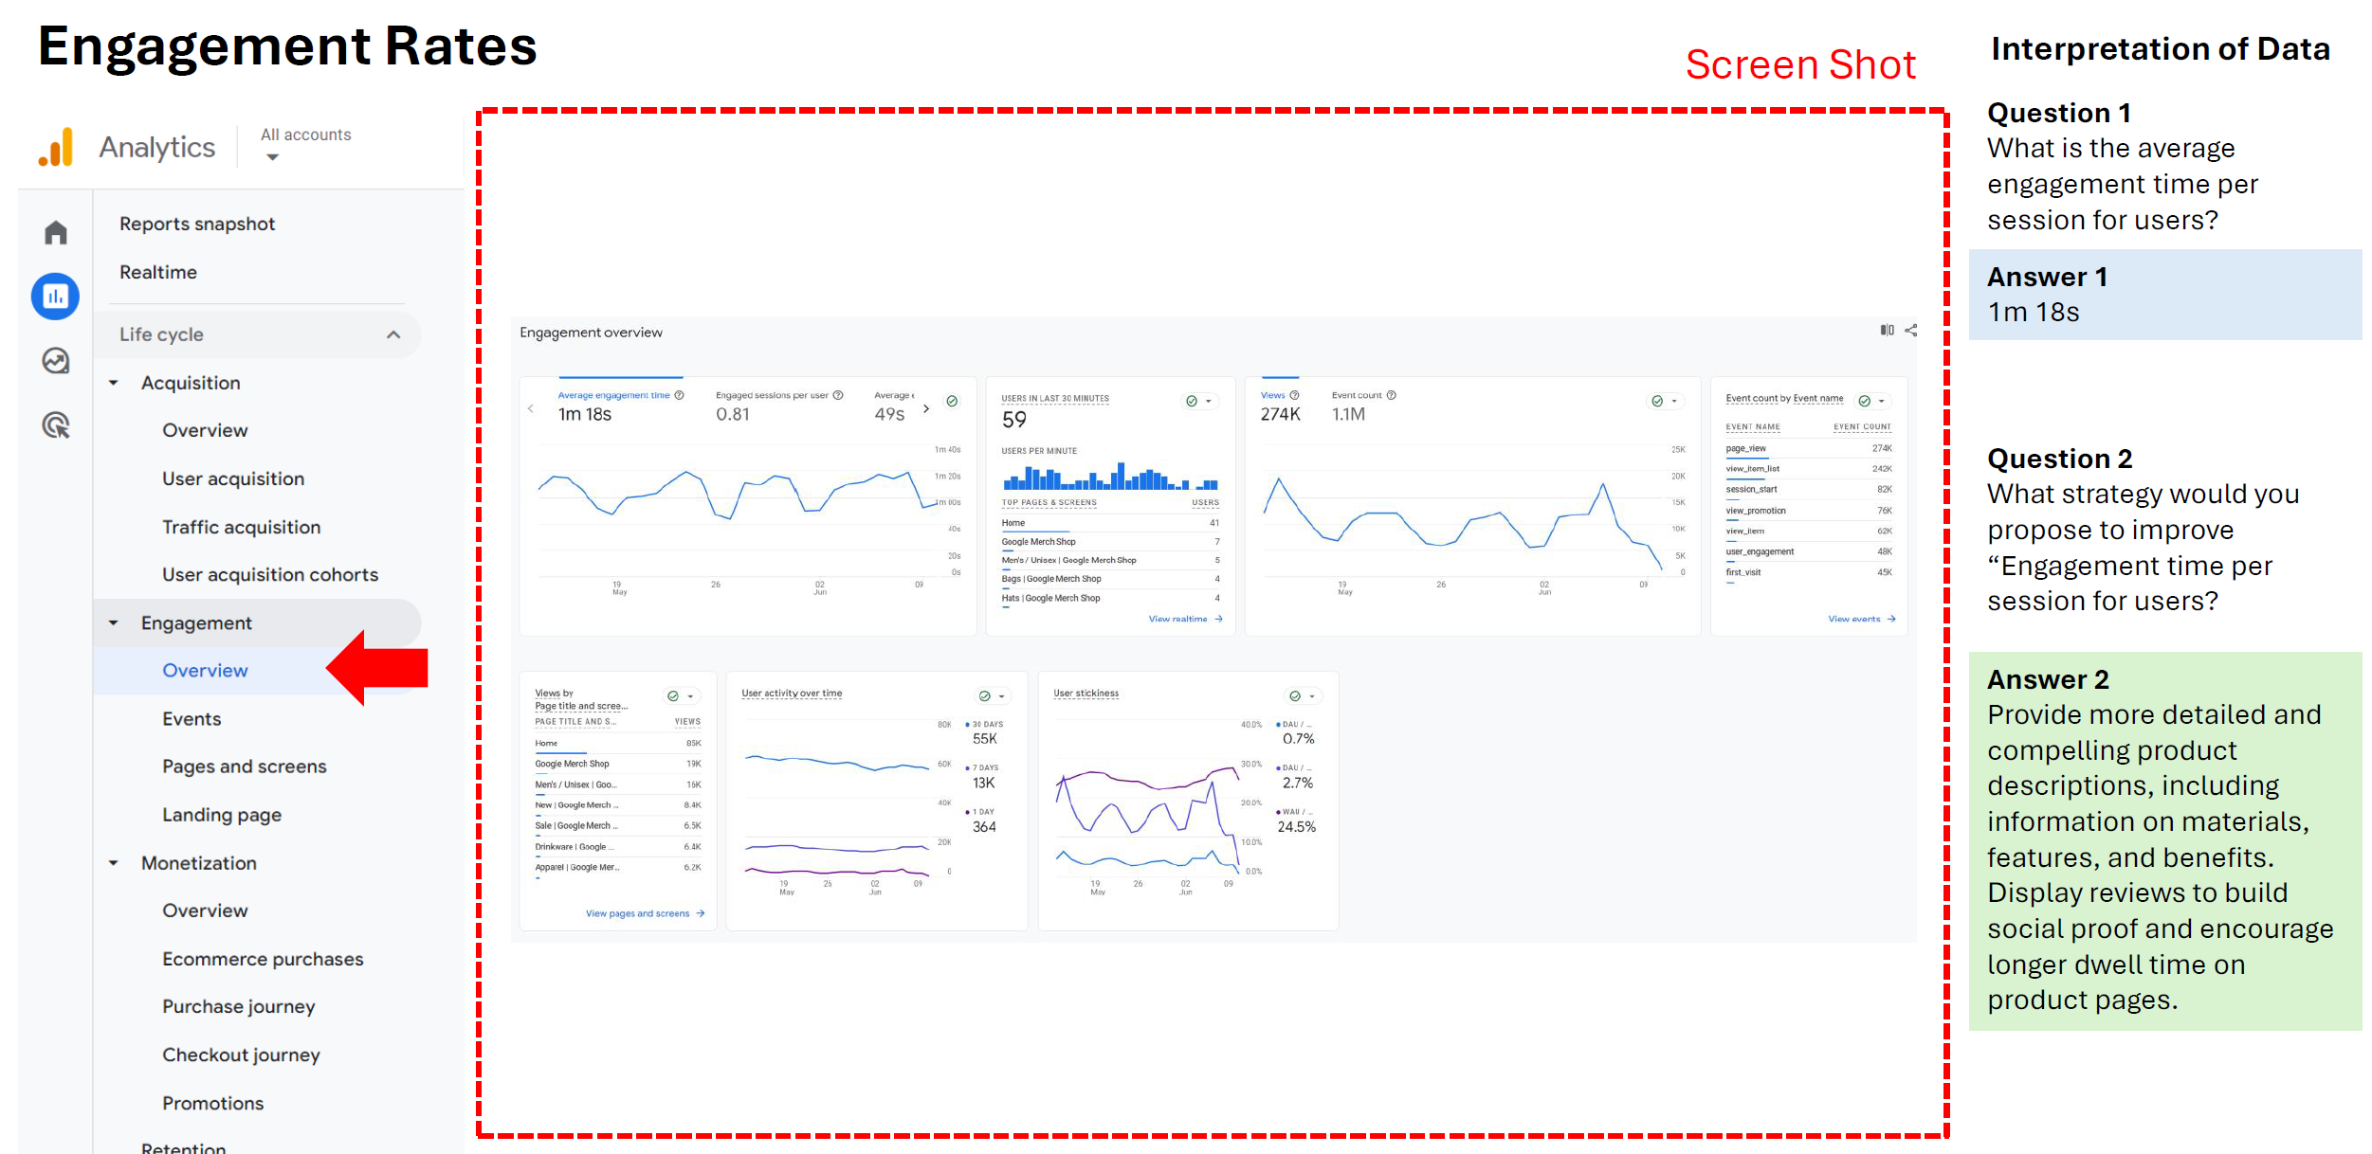
Task: Collapse the Acquisition tree group
Action: (x=114, y=383)
